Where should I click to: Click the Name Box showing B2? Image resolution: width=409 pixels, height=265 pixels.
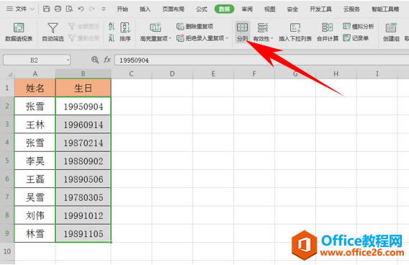(x=34, y=60)
